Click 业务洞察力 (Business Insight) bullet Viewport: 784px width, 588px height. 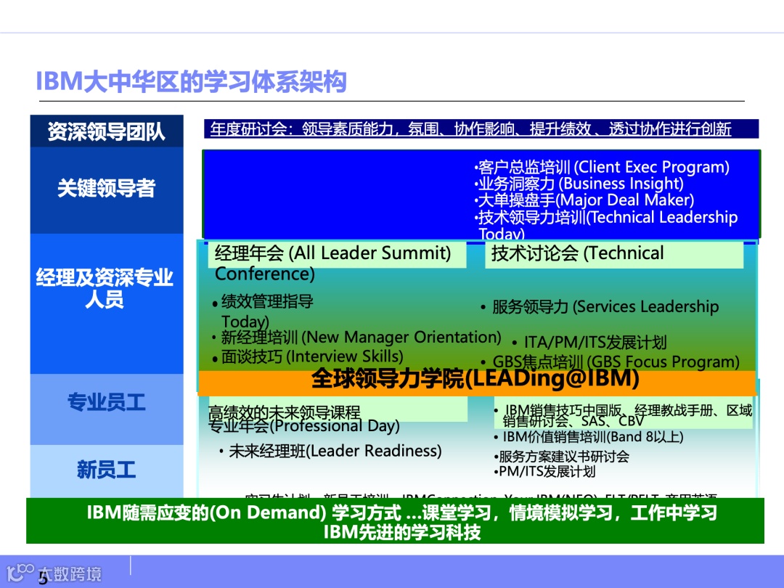click(x=579, y=184)
